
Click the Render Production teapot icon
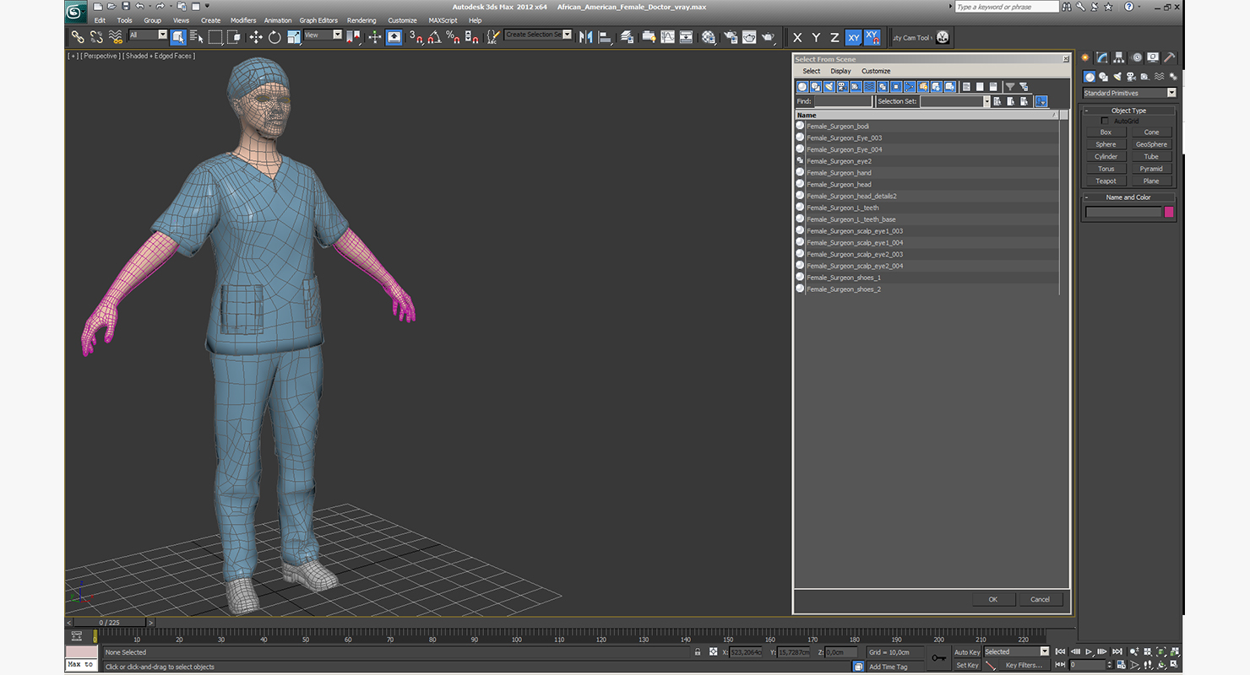point(768,37)
